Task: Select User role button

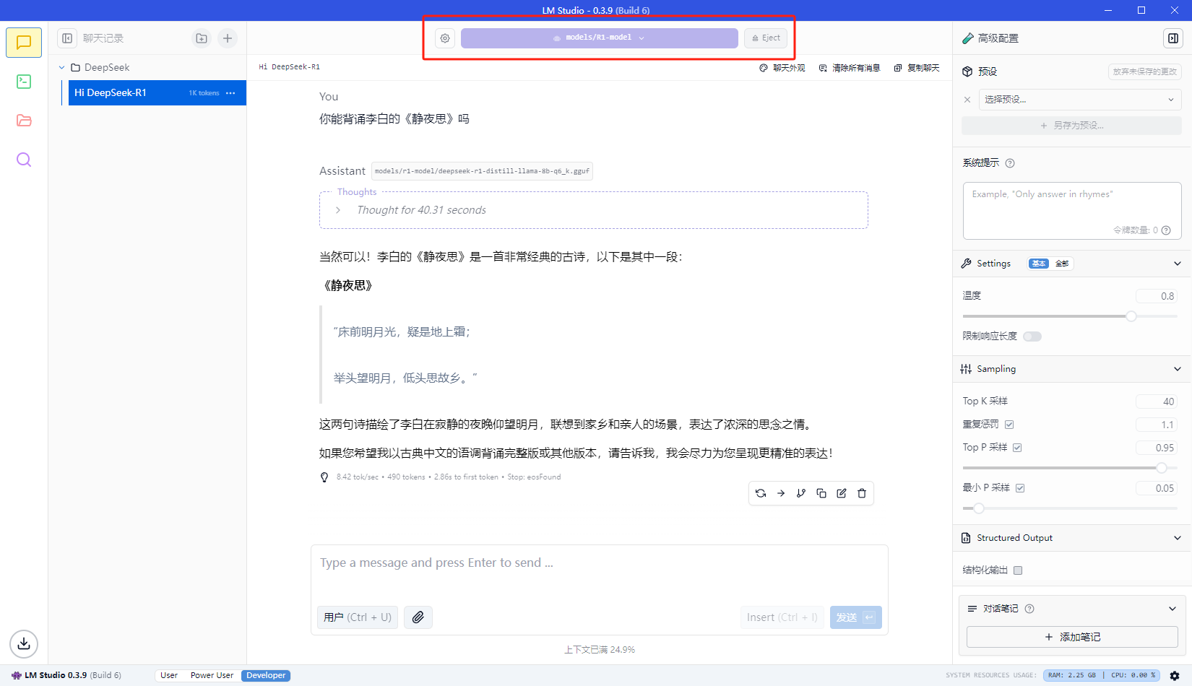Action: coord(358,617)
